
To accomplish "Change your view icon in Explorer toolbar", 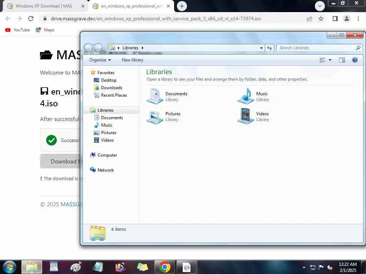I will tap(322, 60).
